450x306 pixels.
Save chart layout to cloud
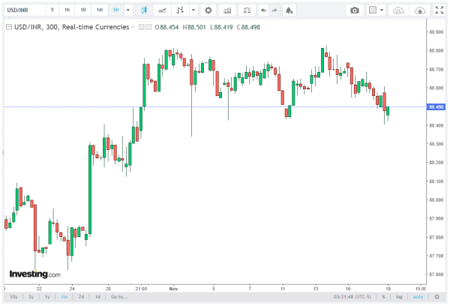[420, 10]
